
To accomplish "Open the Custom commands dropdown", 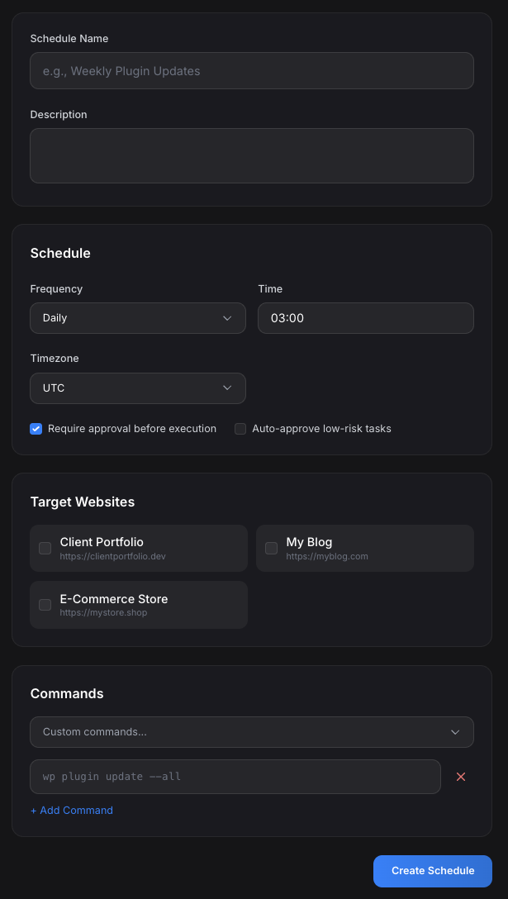I will (252, 732).
